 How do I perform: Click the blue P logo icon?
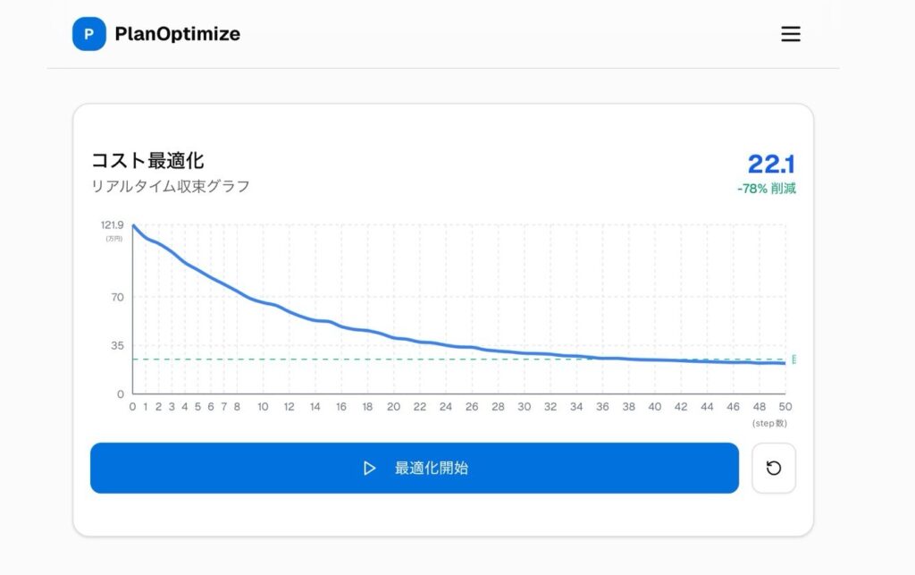pyautogui.click(x=88, y=34)
